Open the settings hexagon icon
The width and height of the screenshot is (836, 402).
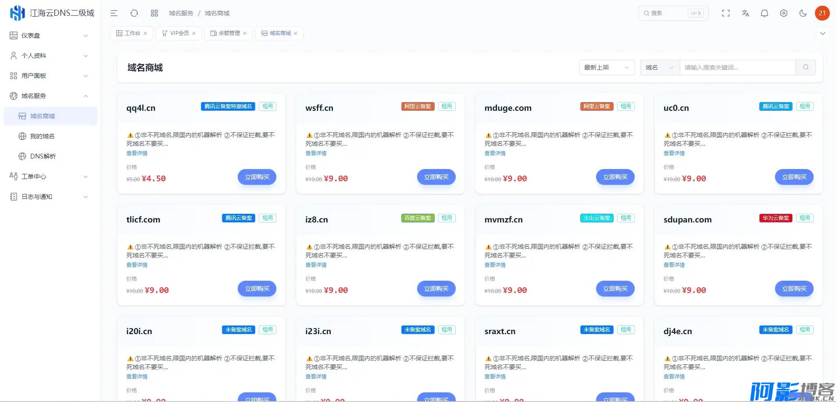pos(784,13)
